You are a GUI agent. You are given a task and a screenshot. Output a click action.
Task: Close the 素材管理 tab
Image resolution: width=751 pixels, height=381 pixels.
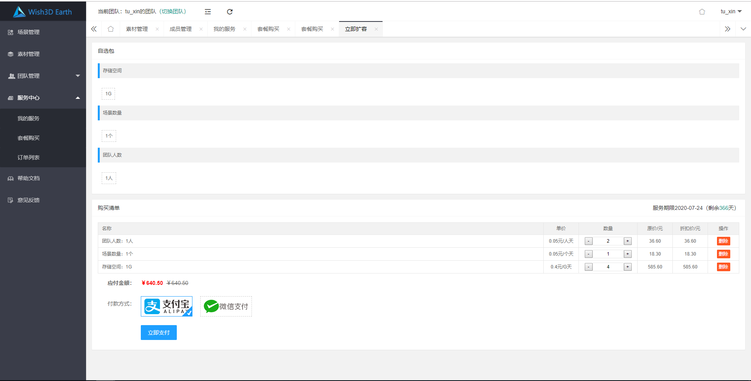click(x=157, y=29)
